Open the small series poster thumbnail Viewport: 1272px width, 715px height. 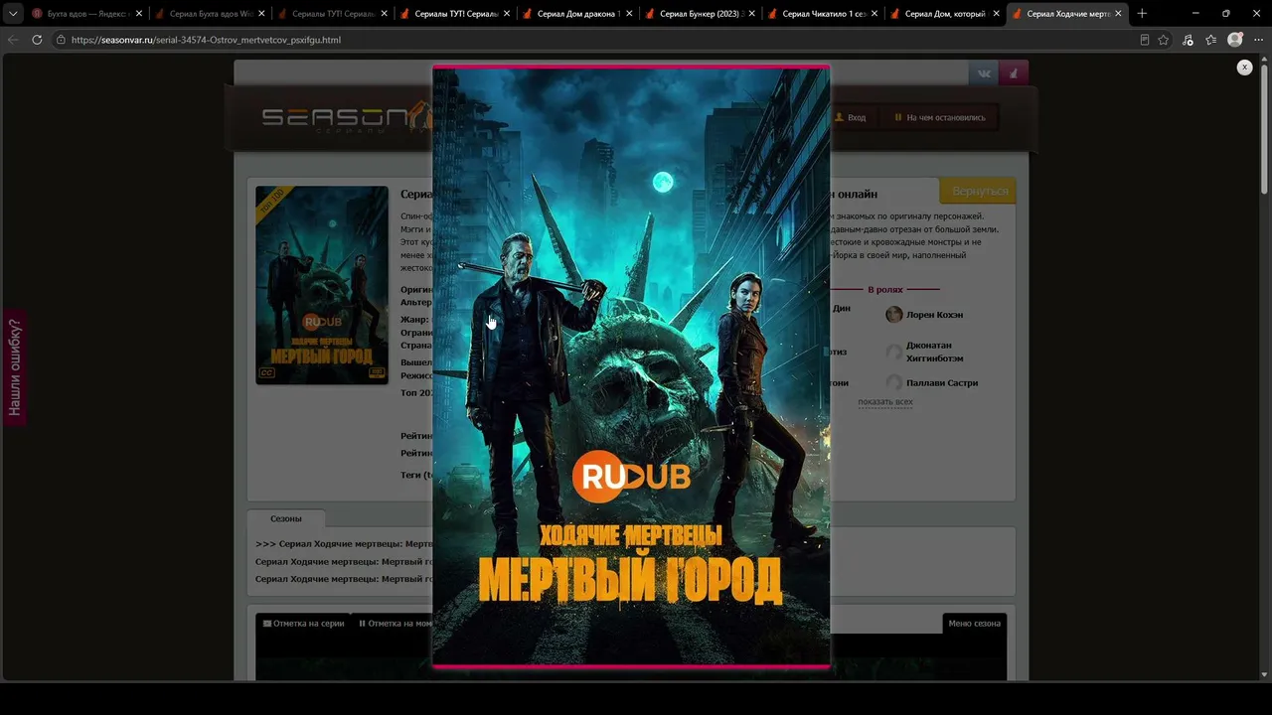click(x=322, y=285)
